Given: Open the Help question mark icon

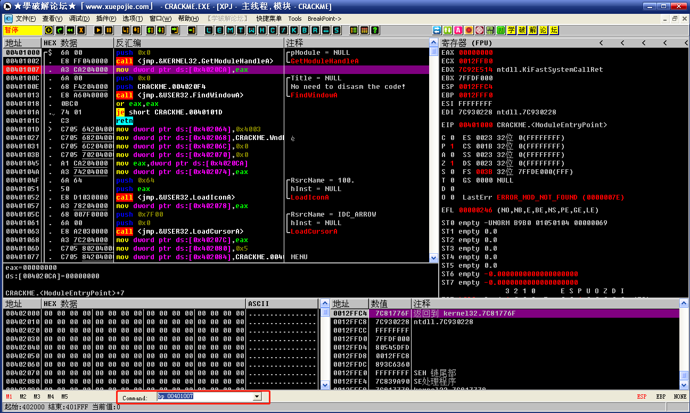Looking at the screenshot, I should 375,30.
